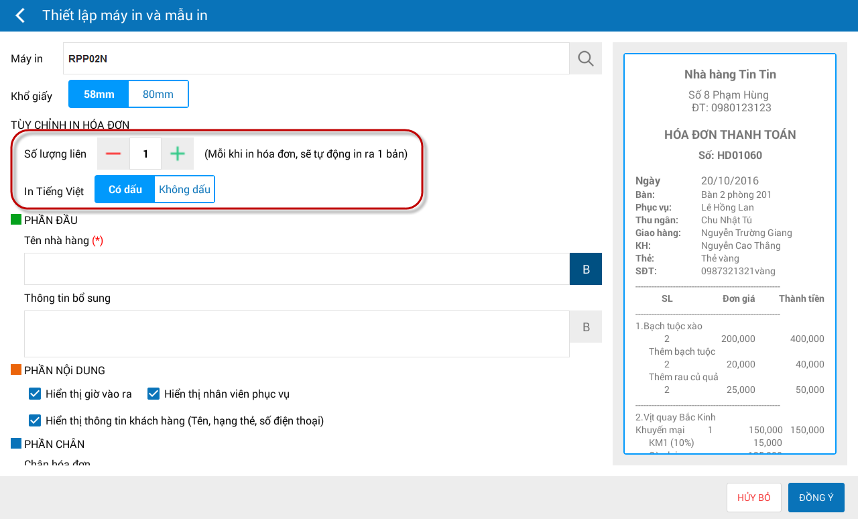Select 58mm paper size
The image size is (858, 519).
click(99, 94)
